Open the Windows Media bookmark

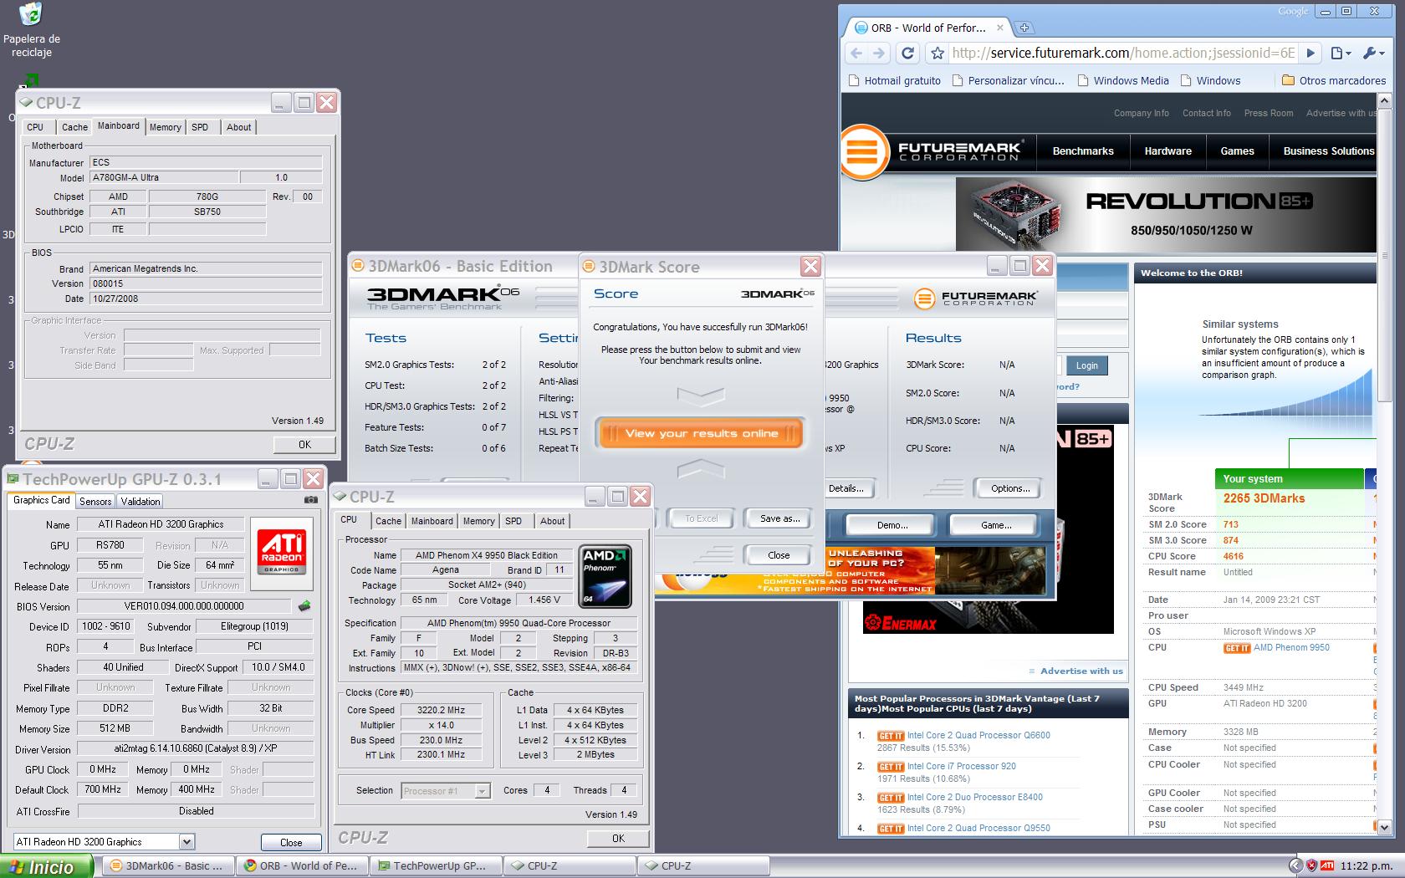click(x=1122, y=80)
